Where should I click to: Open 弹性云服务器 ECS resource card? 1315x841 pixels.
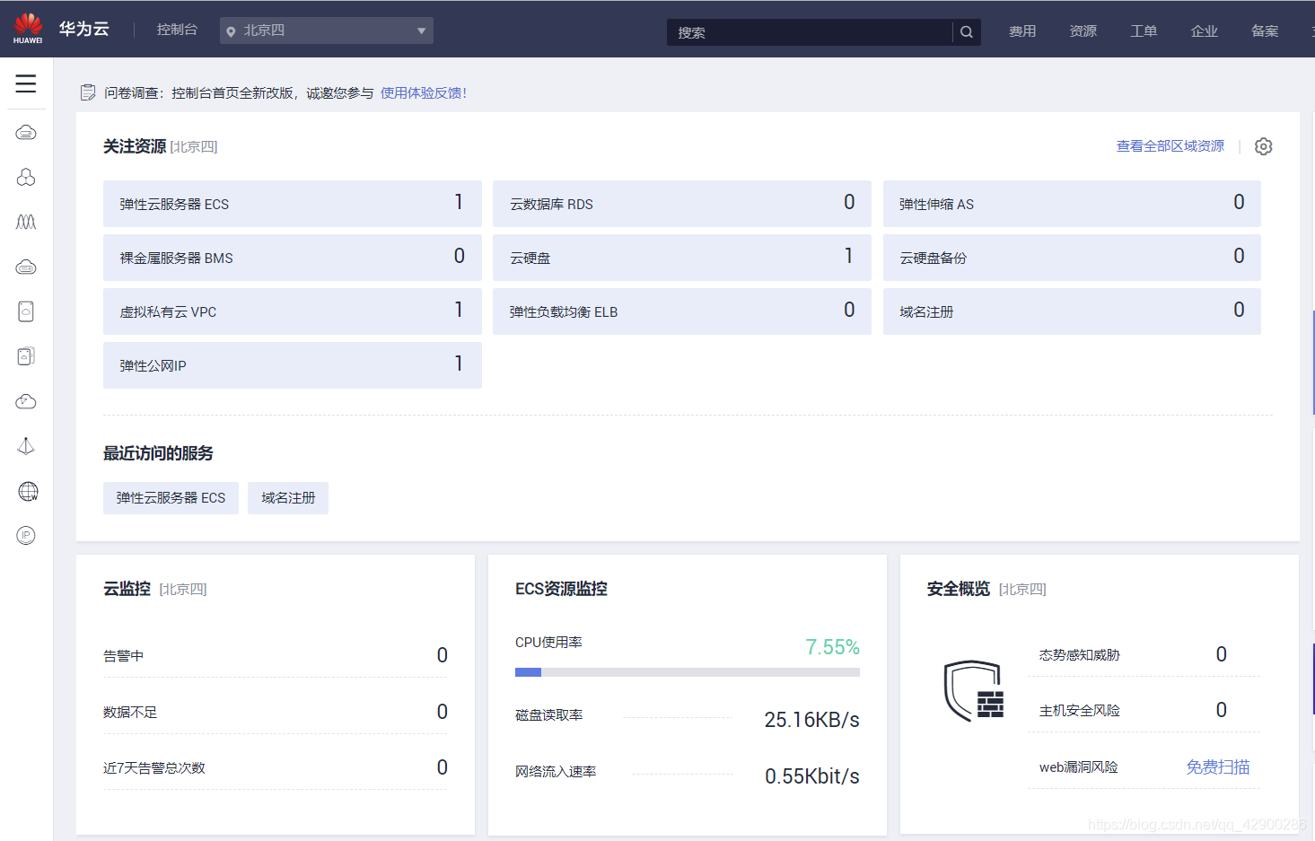[293, 204]
